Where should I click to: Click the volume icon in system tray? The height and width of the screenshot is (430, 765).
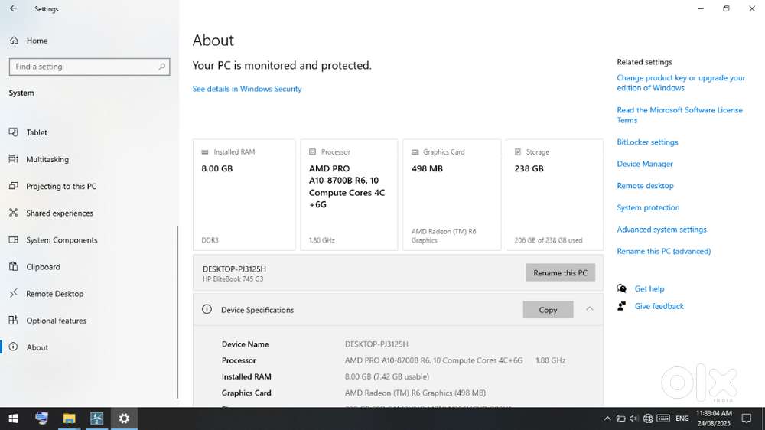634,419
